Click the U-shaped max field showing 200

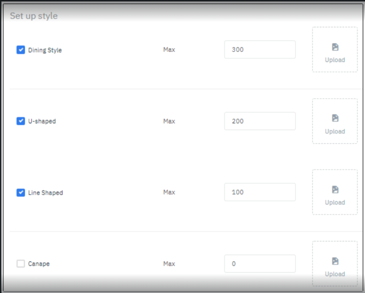[x=260, y=121]
